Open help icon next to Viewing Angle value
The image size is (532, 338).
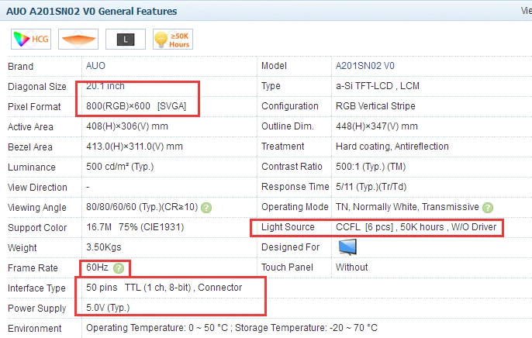pyautogui.click(x=206, y=208)
